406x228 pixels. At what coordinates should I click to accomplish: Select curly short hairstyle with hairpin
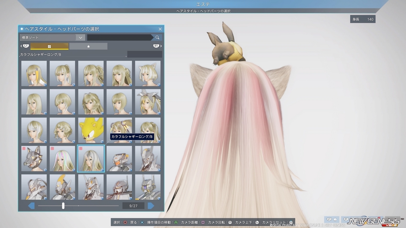click(63, 130)
